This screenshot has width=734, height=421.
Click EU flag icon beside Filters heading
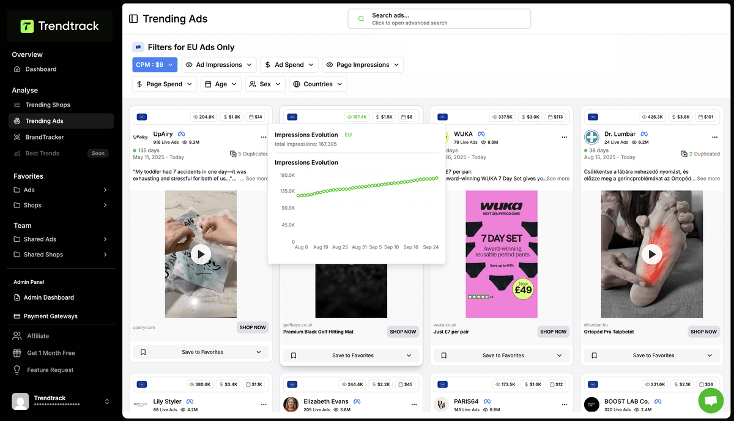pyautogui.click(x=138, y=47)
